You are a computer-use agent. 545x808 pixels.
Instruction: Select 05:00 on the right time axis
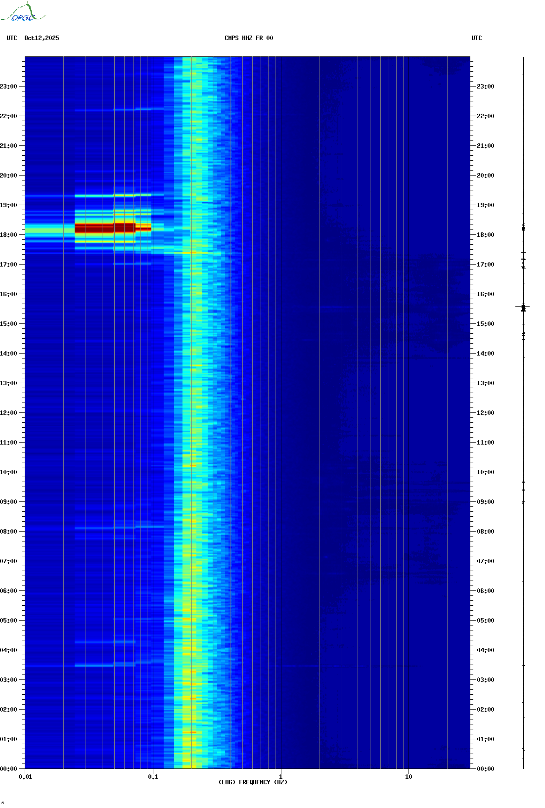pyautogui.click(x=486, y=621)
